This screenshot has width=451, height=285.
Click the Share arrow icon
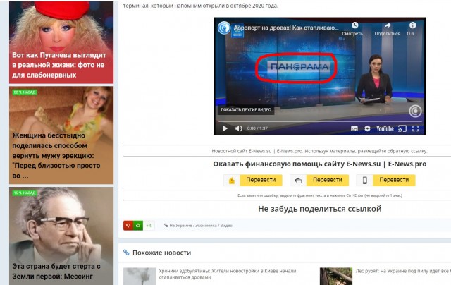tap(388, 25)
